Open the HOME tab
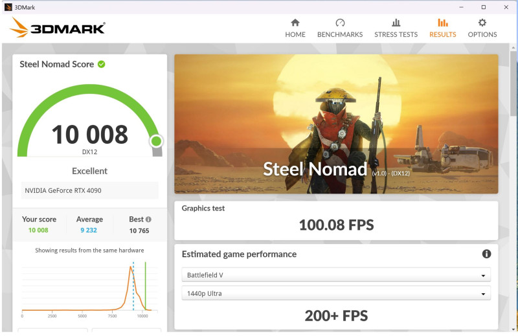518x336 pixels. point(295,28)
